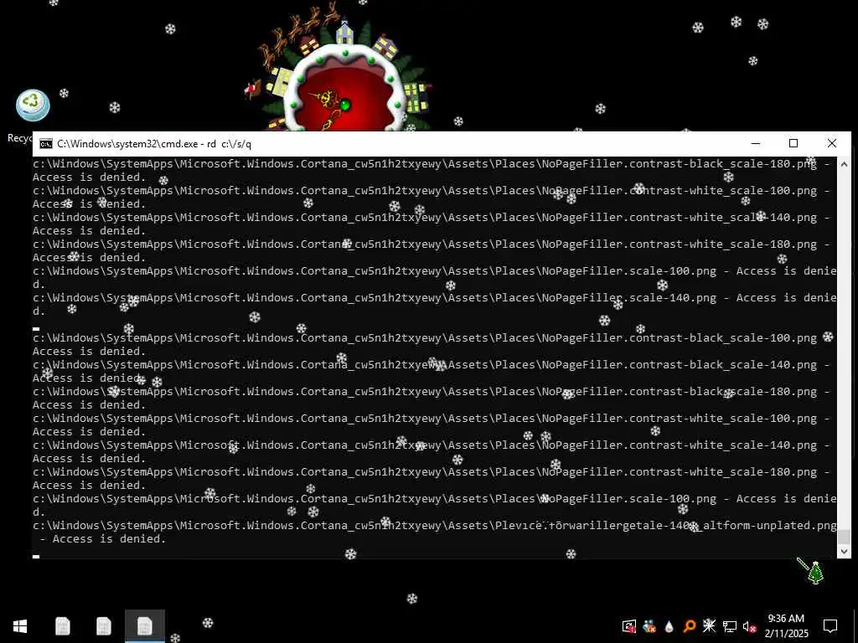858x643 pixels.
Task: Open the network monitor tray icon
Action: tap(730, 626)
